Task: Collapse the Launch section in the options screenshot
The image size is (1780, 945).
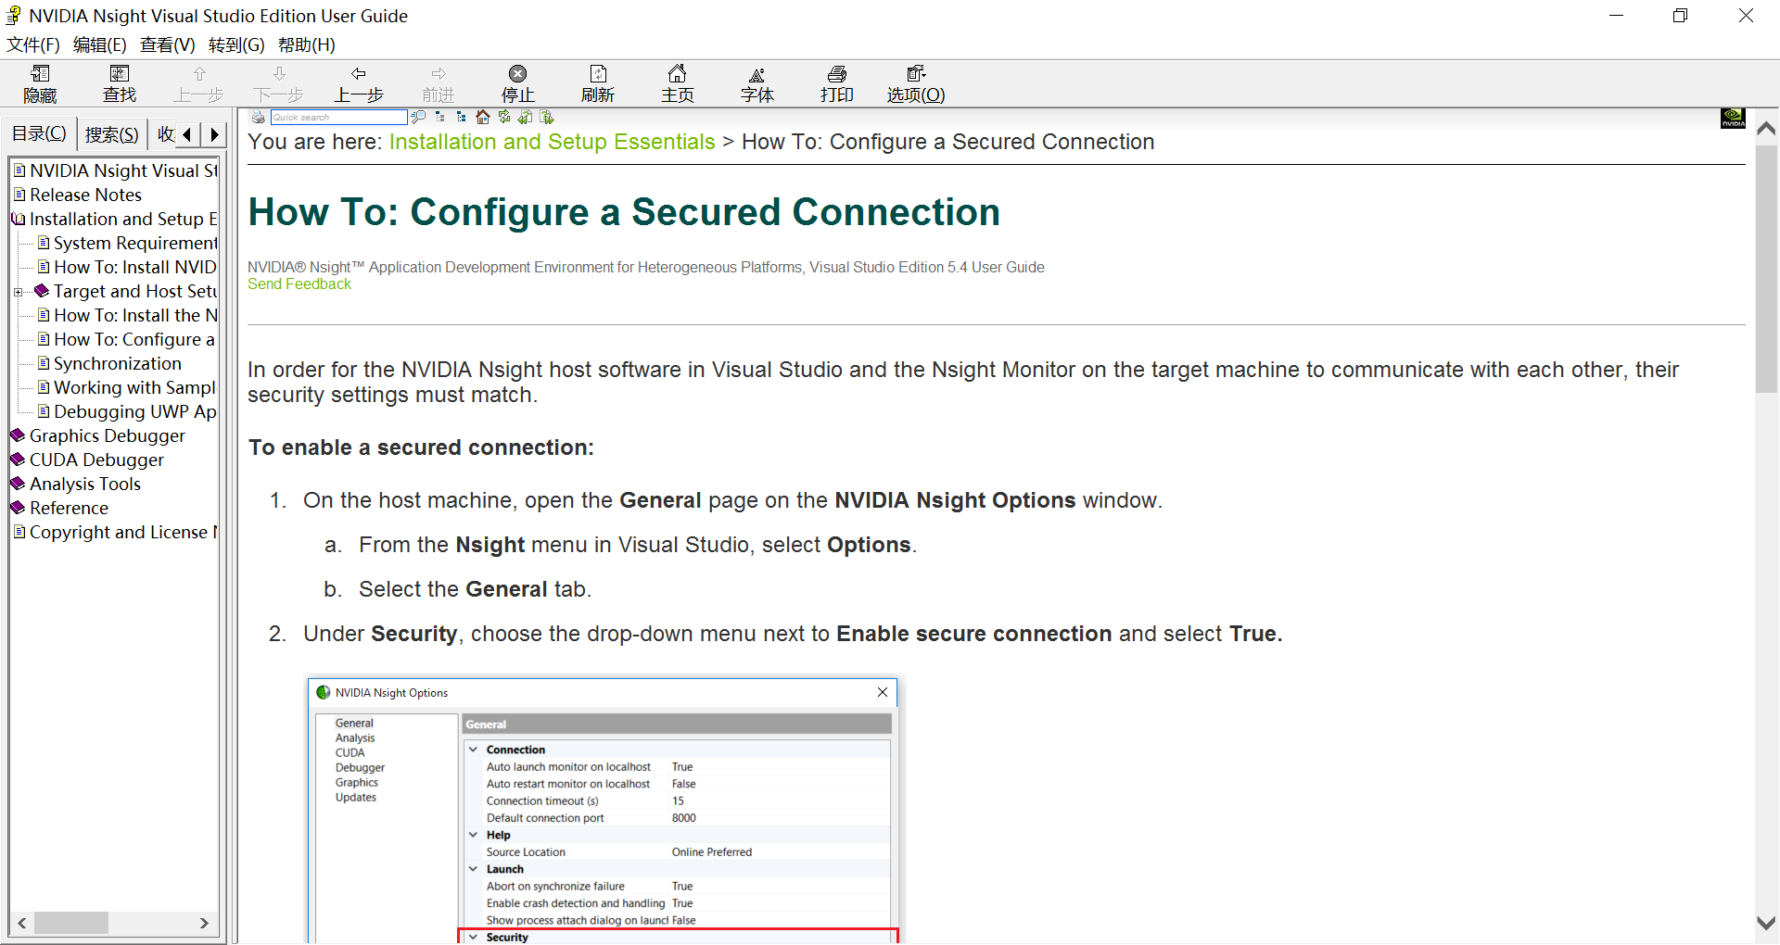Action: point(473,869)
